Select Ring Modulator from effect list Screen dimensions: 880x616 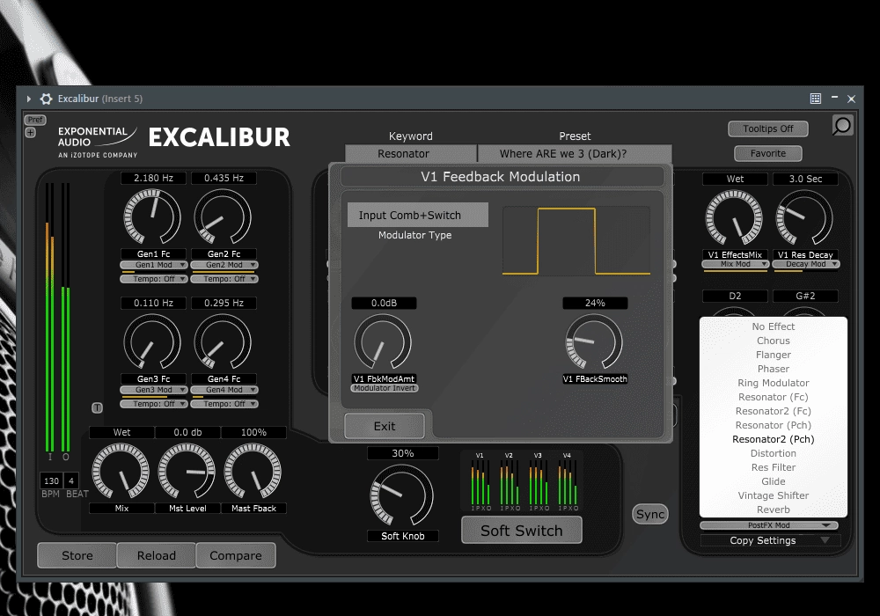(x=774, y=383)
